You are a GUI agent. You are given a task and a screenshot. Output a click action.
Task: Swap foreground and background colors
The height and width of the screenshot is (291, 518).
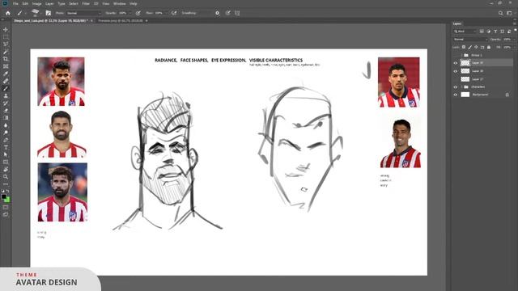[8, 192]
